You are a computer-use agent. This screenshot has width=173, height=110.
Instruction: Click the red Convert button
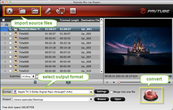click(x=151, y=95)
